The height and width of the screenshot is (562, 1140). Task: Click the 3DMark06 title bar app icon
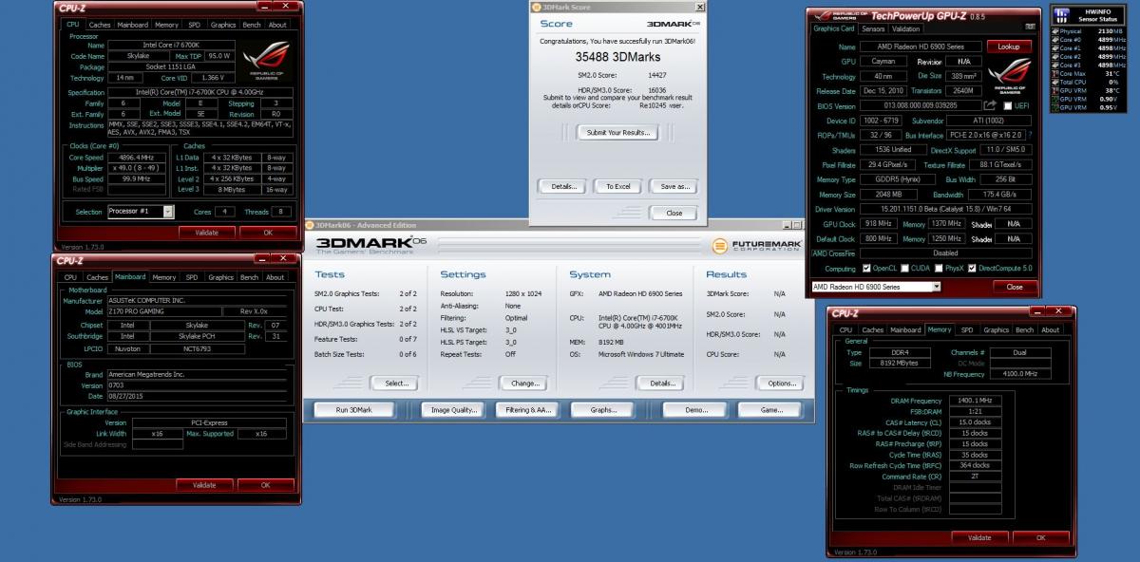tap(309, 225)
